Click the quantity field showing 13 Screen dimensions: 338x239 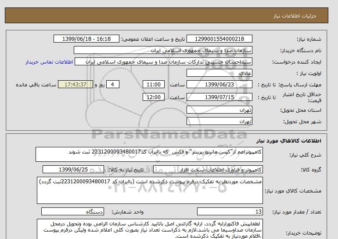coord(230,211)
